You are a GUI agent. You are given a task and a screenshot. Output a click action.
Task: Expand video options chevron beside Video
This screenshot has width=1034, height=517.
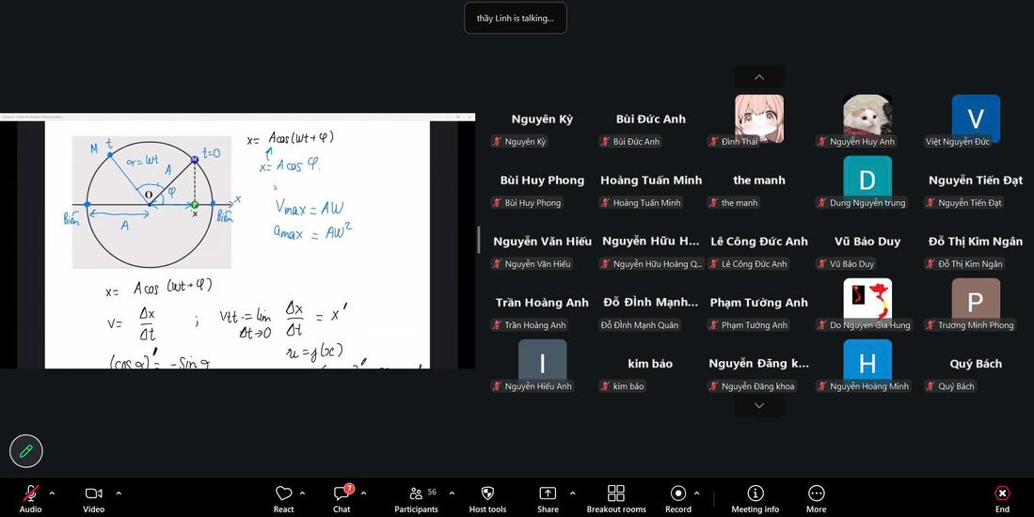click(x=119, y=493)
